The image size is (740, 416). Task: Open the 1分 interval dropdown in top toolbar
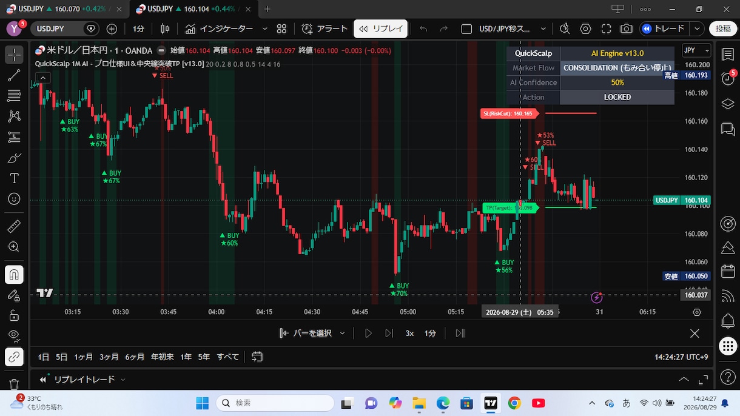pyautogui.click(x=138, y=29)
